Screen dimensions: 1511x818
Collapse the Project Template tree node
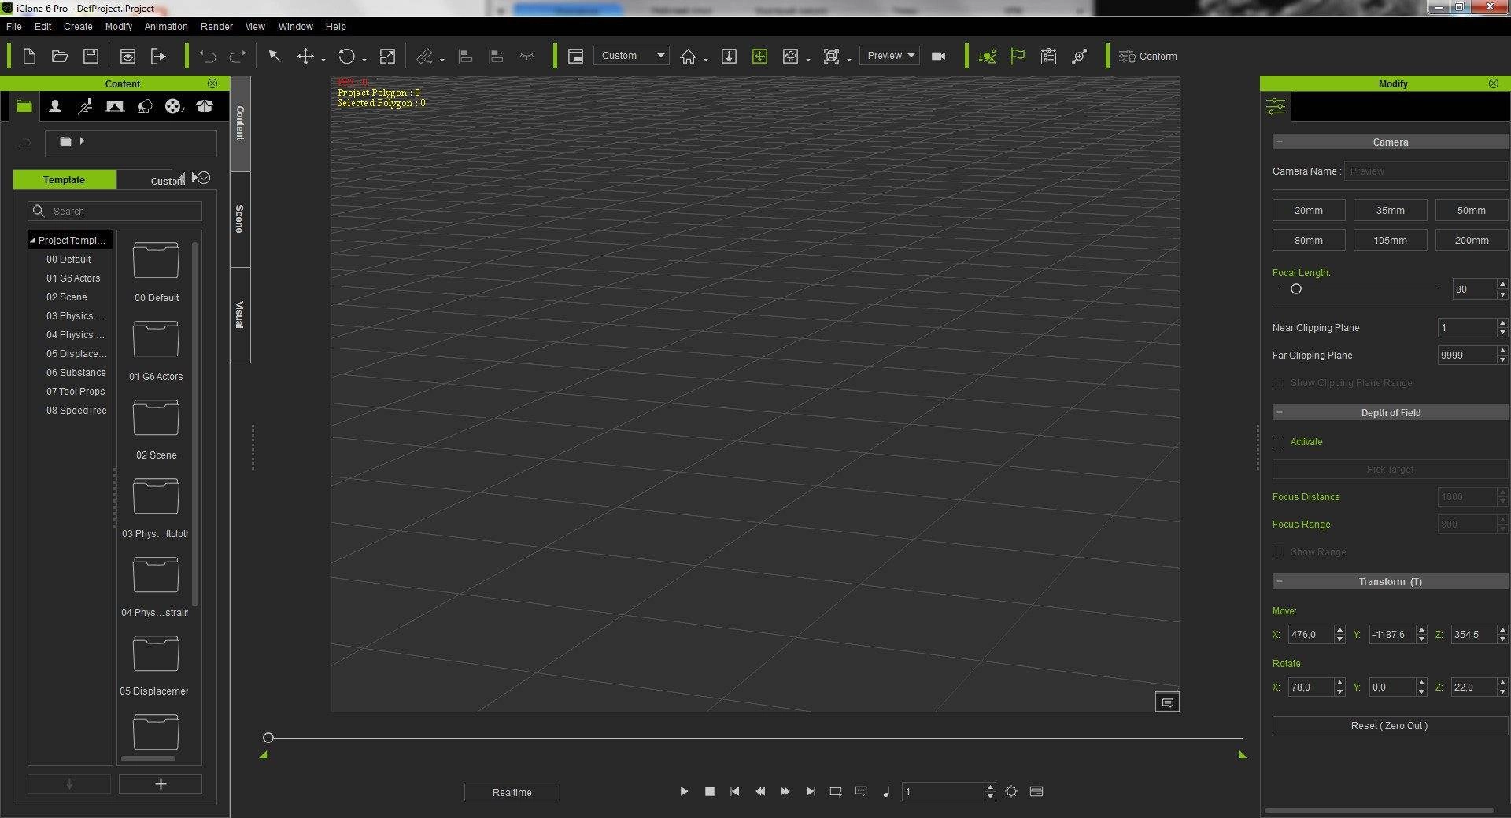pyautogui.click(x=33, y=241)
